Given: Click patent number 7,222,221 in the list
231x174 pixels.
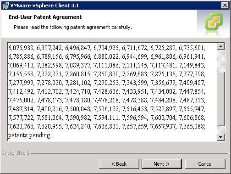Looking at the screenshot, I should pos(49,74).
